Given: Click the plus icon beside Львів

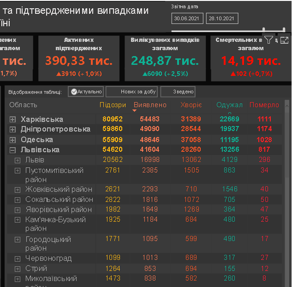Looking at the screenshot, I should click(x=18, y=160).
